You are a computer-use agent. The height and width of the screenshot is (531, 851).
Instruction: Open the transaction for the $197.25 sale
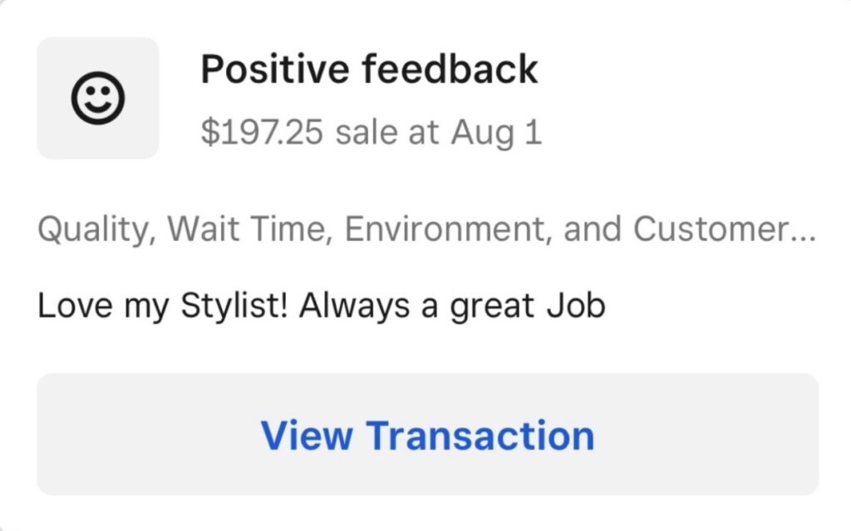click(427, 435)
